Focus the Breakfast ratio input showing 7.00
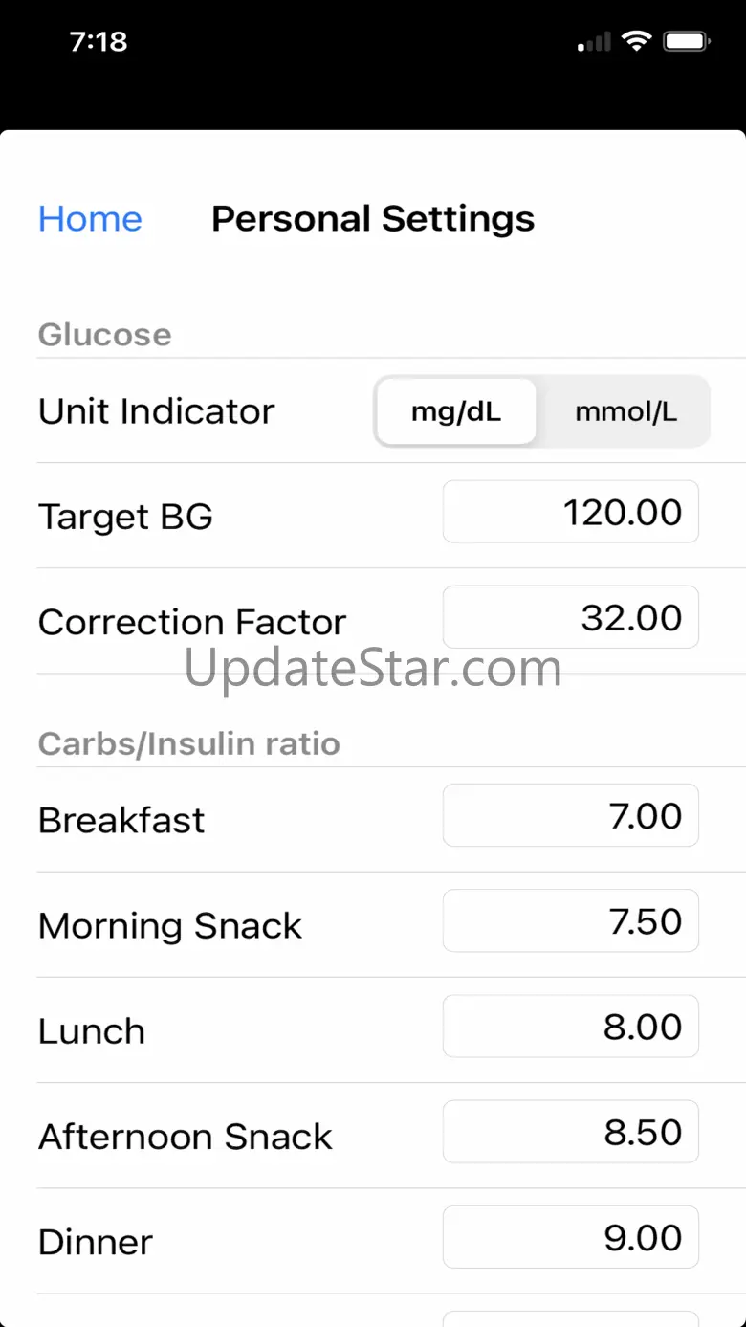 pyautogui.click(x=570, y=816)
